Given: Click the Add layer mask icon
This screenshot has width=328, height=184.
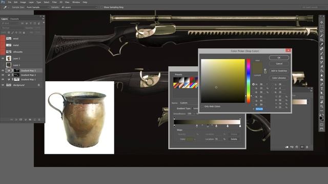Looking at the screenshot, I should (x=20, y=120).
